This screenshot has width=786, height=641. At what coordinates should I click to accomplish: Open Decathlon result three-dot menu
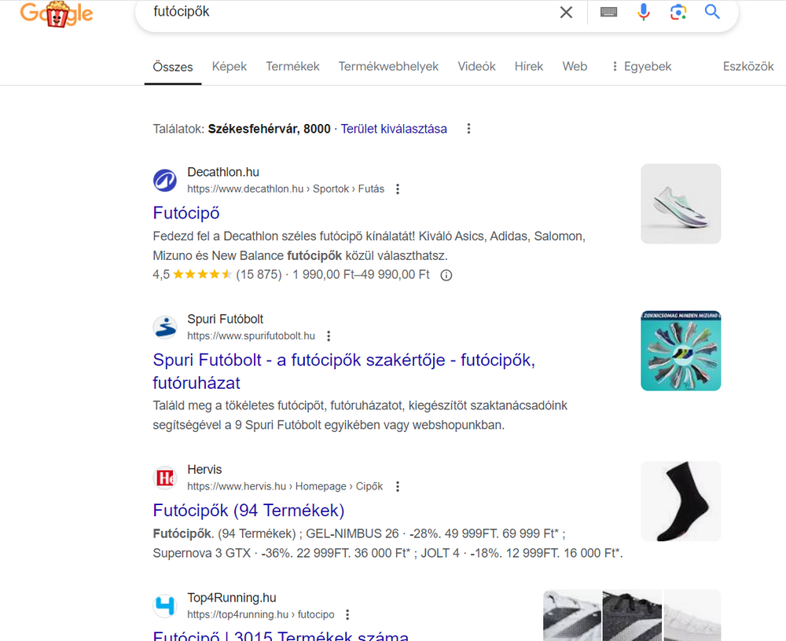[x=398, y=189]
